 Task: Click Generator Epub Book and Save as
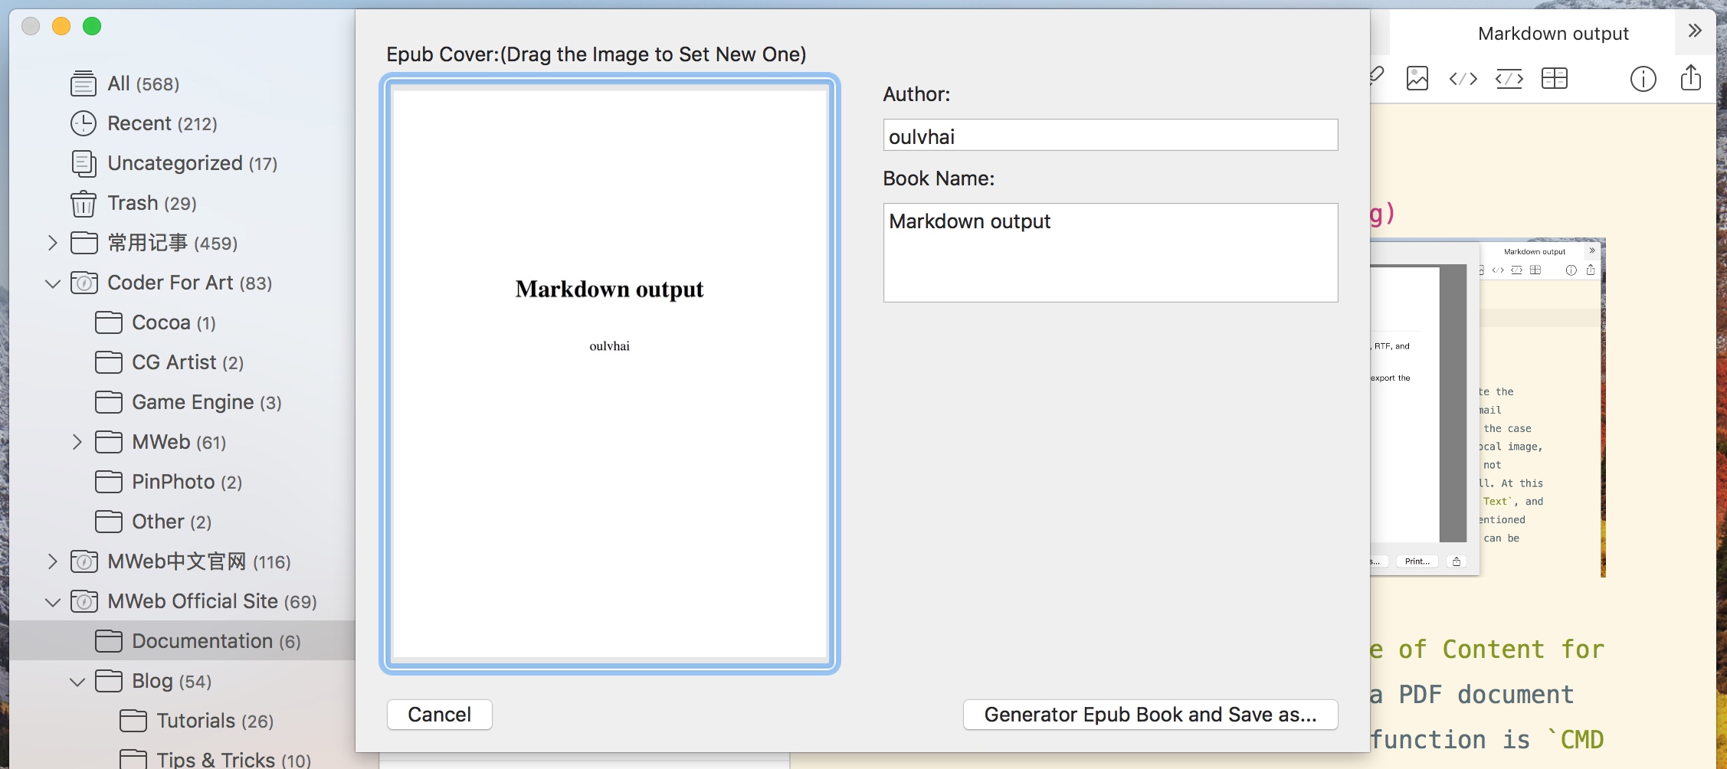1150,714
